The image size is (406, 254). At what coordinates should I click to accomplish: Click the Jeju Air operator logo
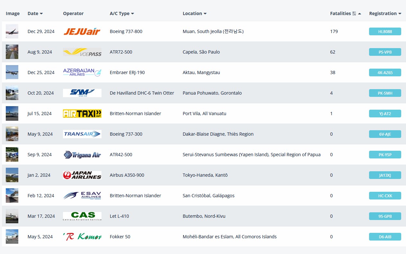(82, 31)
